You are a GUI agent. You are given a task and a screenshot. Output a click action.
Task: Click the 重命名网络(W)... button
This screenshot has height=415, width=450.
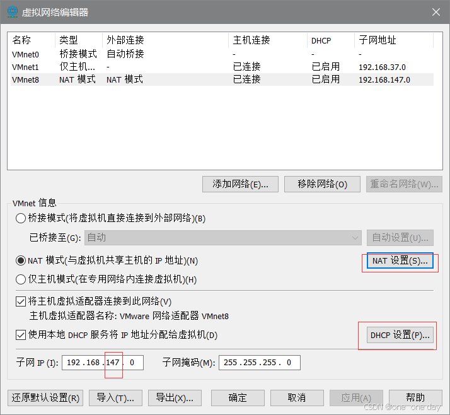tap(404, 184)
